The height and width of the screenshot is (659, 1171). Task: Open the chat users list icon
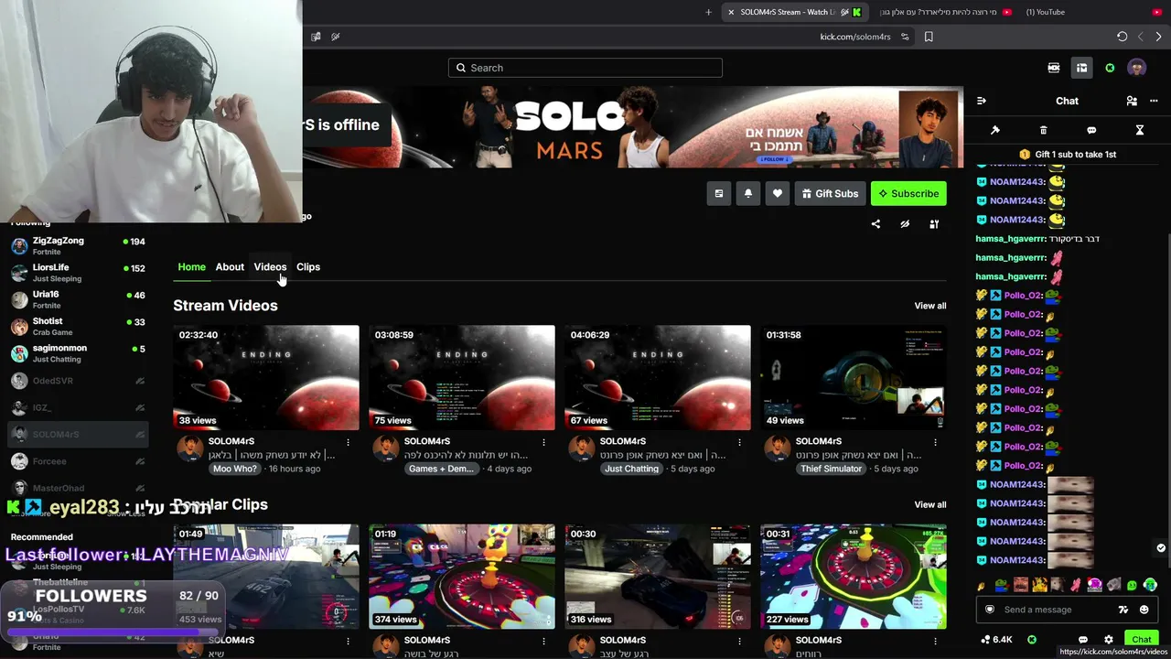[1132, 101]
